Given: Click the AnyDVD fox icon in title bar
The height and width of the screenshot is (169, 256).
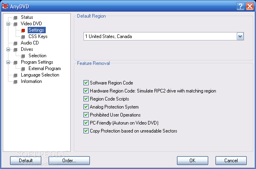Looking at the screenshot, I should (5, 6).
